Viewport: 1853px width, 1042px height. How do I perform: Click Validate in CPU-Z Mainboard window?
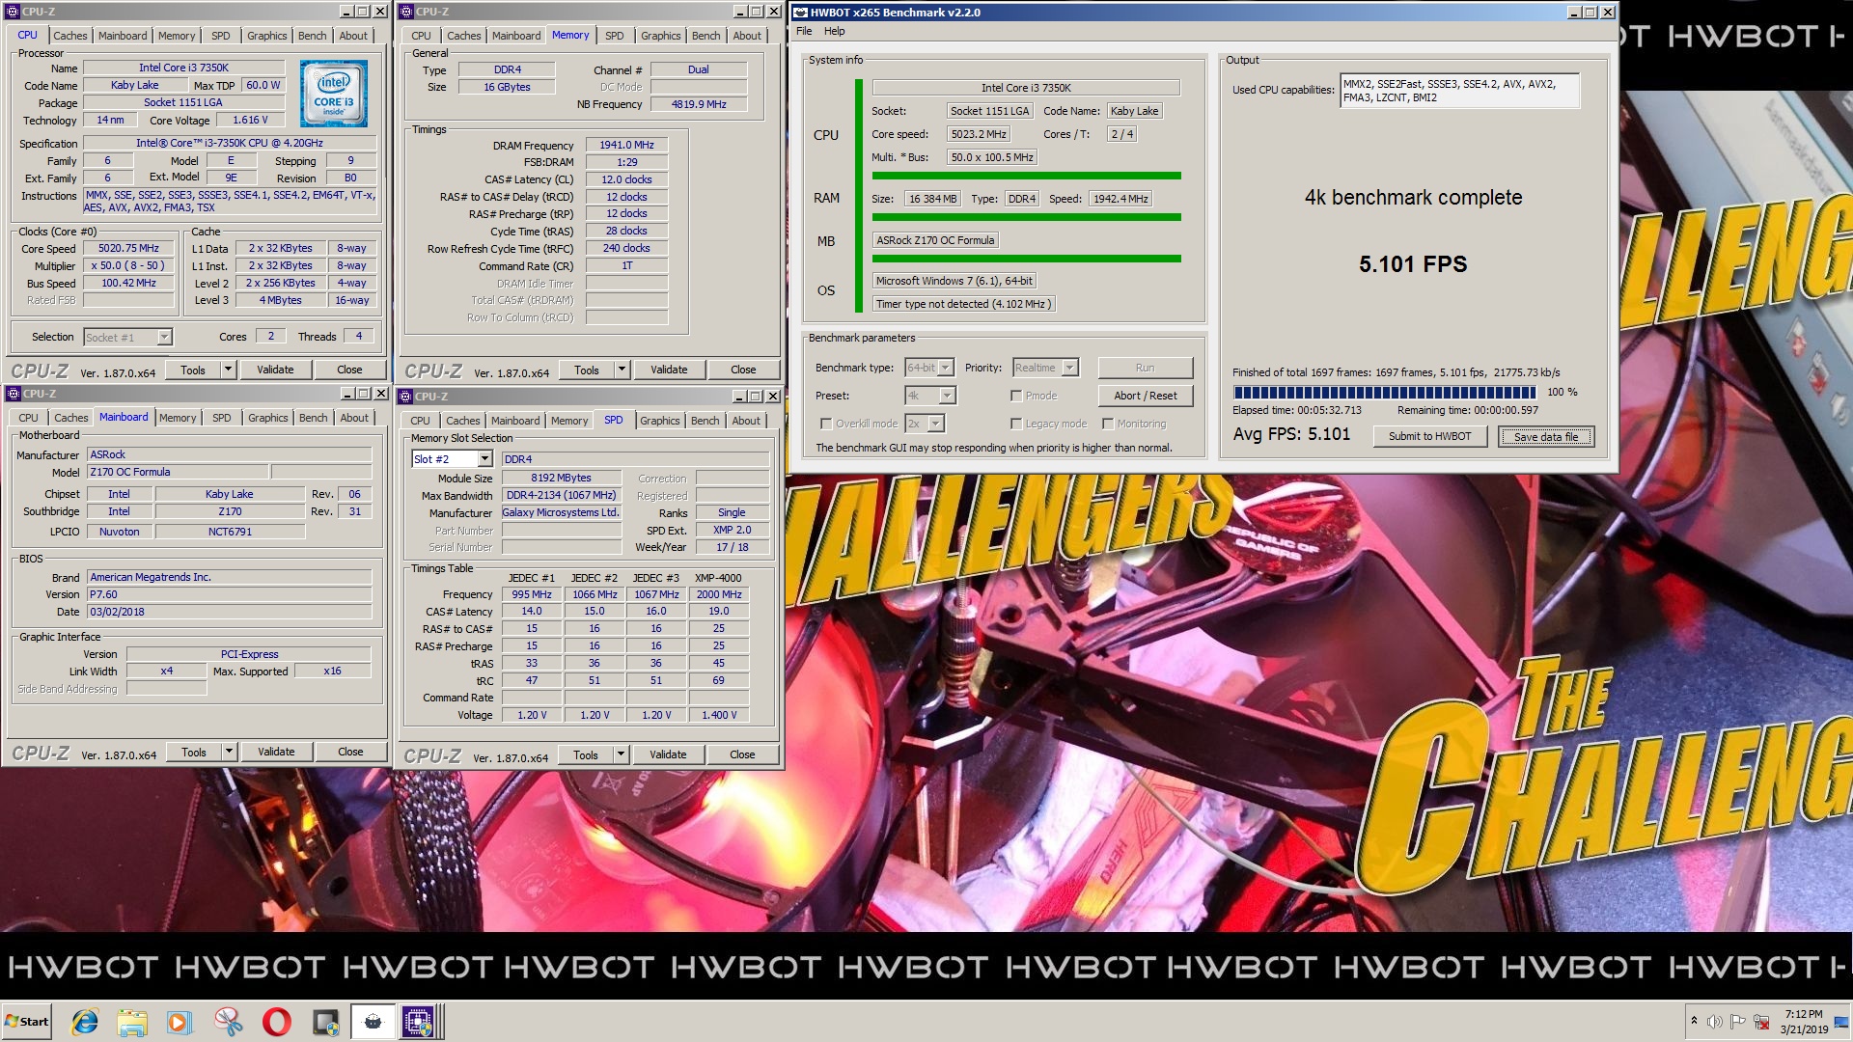point(276,752)
